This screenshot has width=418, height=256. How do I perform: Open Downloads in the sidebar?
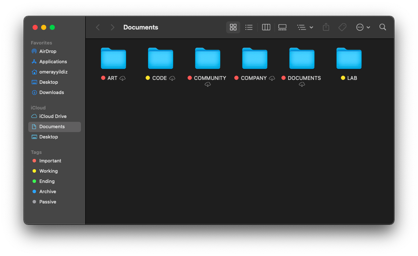pos(55,92)
